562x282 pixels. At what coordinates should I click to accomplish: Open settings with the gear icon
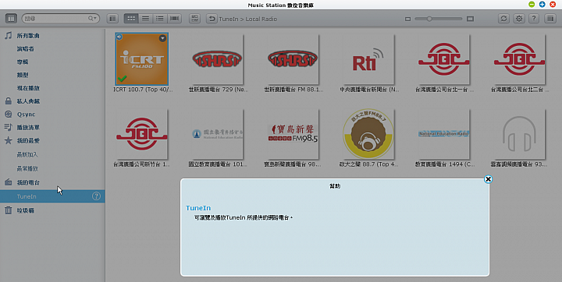518,19
